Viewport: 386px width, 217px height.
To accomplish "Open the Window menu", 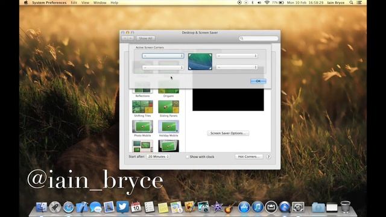I will click(x=100, y=2).
